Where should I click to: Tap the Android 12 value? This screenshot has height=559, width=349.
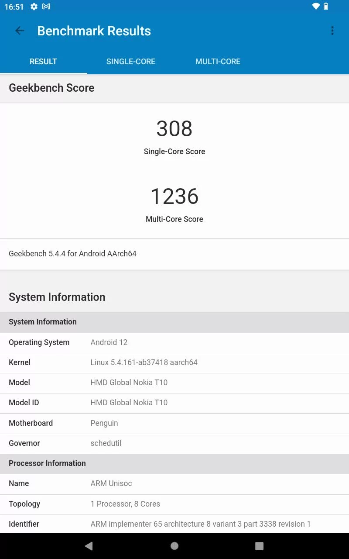tap(109, 342)
